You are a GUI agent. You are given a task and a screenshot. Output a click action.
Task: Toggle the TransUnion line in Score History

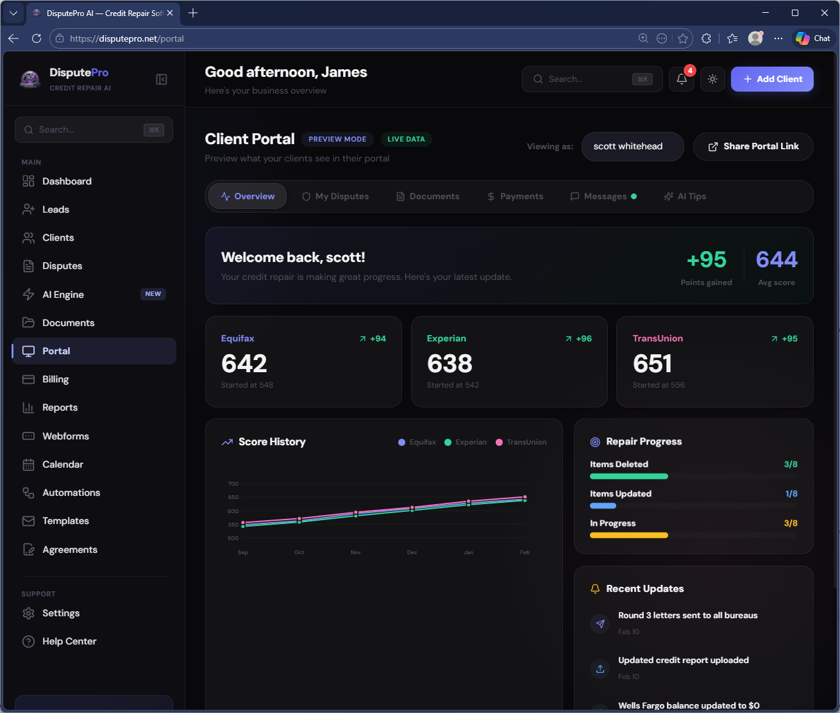click(x=521, y=442)
